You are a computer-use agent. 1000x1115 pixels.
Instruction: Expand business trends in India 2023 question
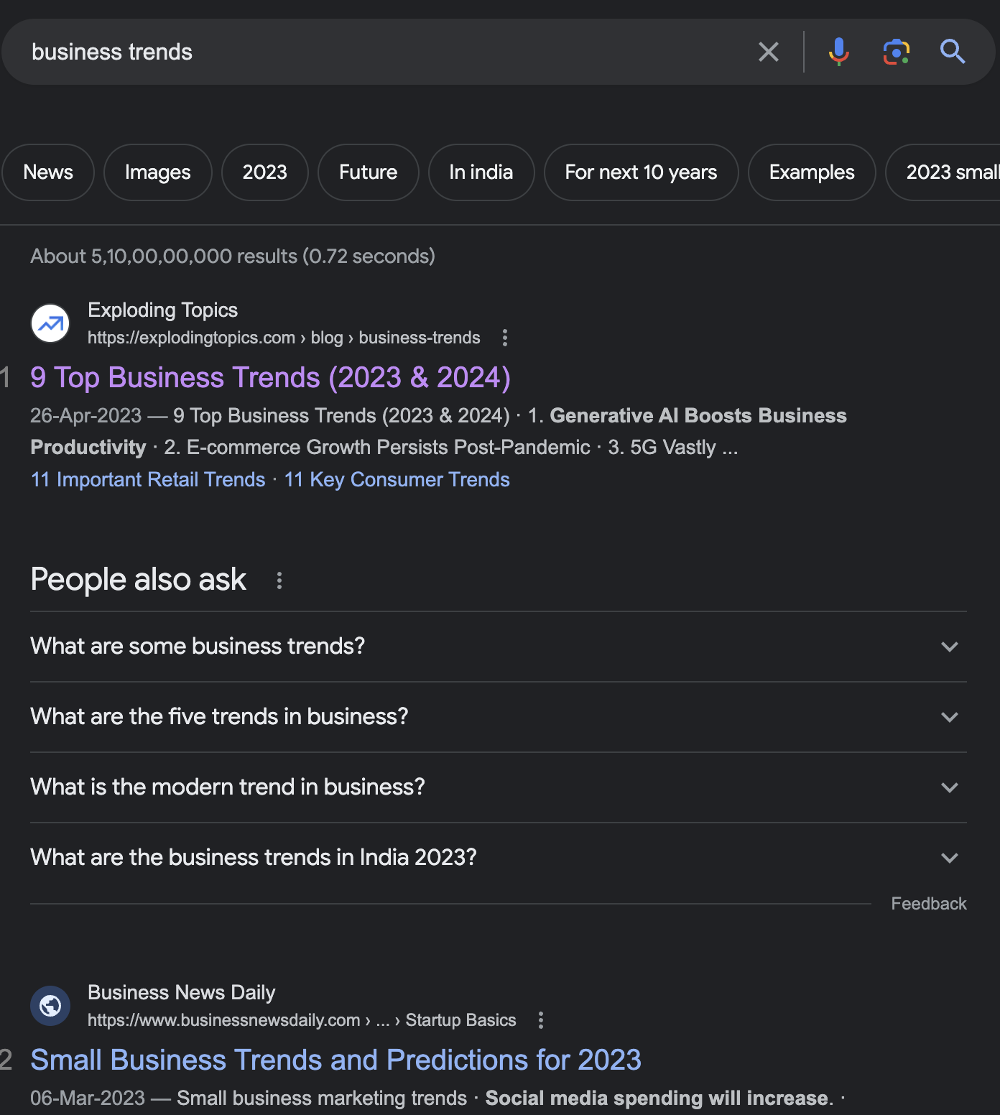click(x=499, y=858)
